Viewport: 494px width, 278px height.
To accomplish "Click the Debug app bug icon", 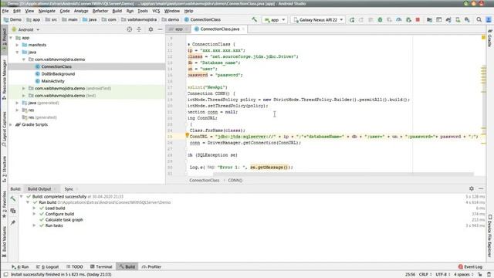I will click(x=380, y=19).
